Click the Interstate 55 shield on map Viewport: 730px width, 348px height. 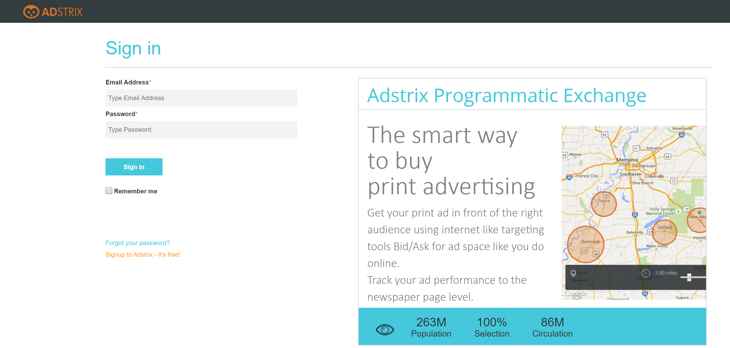(635, 215)
